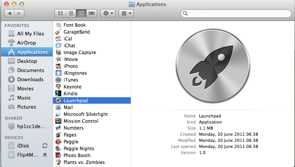295x167 pixels.
Task: Click the iDisk sync icon
Action: click(45, 146)
